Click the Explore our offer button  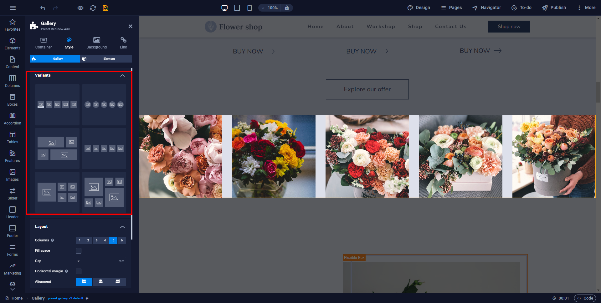click(367, 89)
